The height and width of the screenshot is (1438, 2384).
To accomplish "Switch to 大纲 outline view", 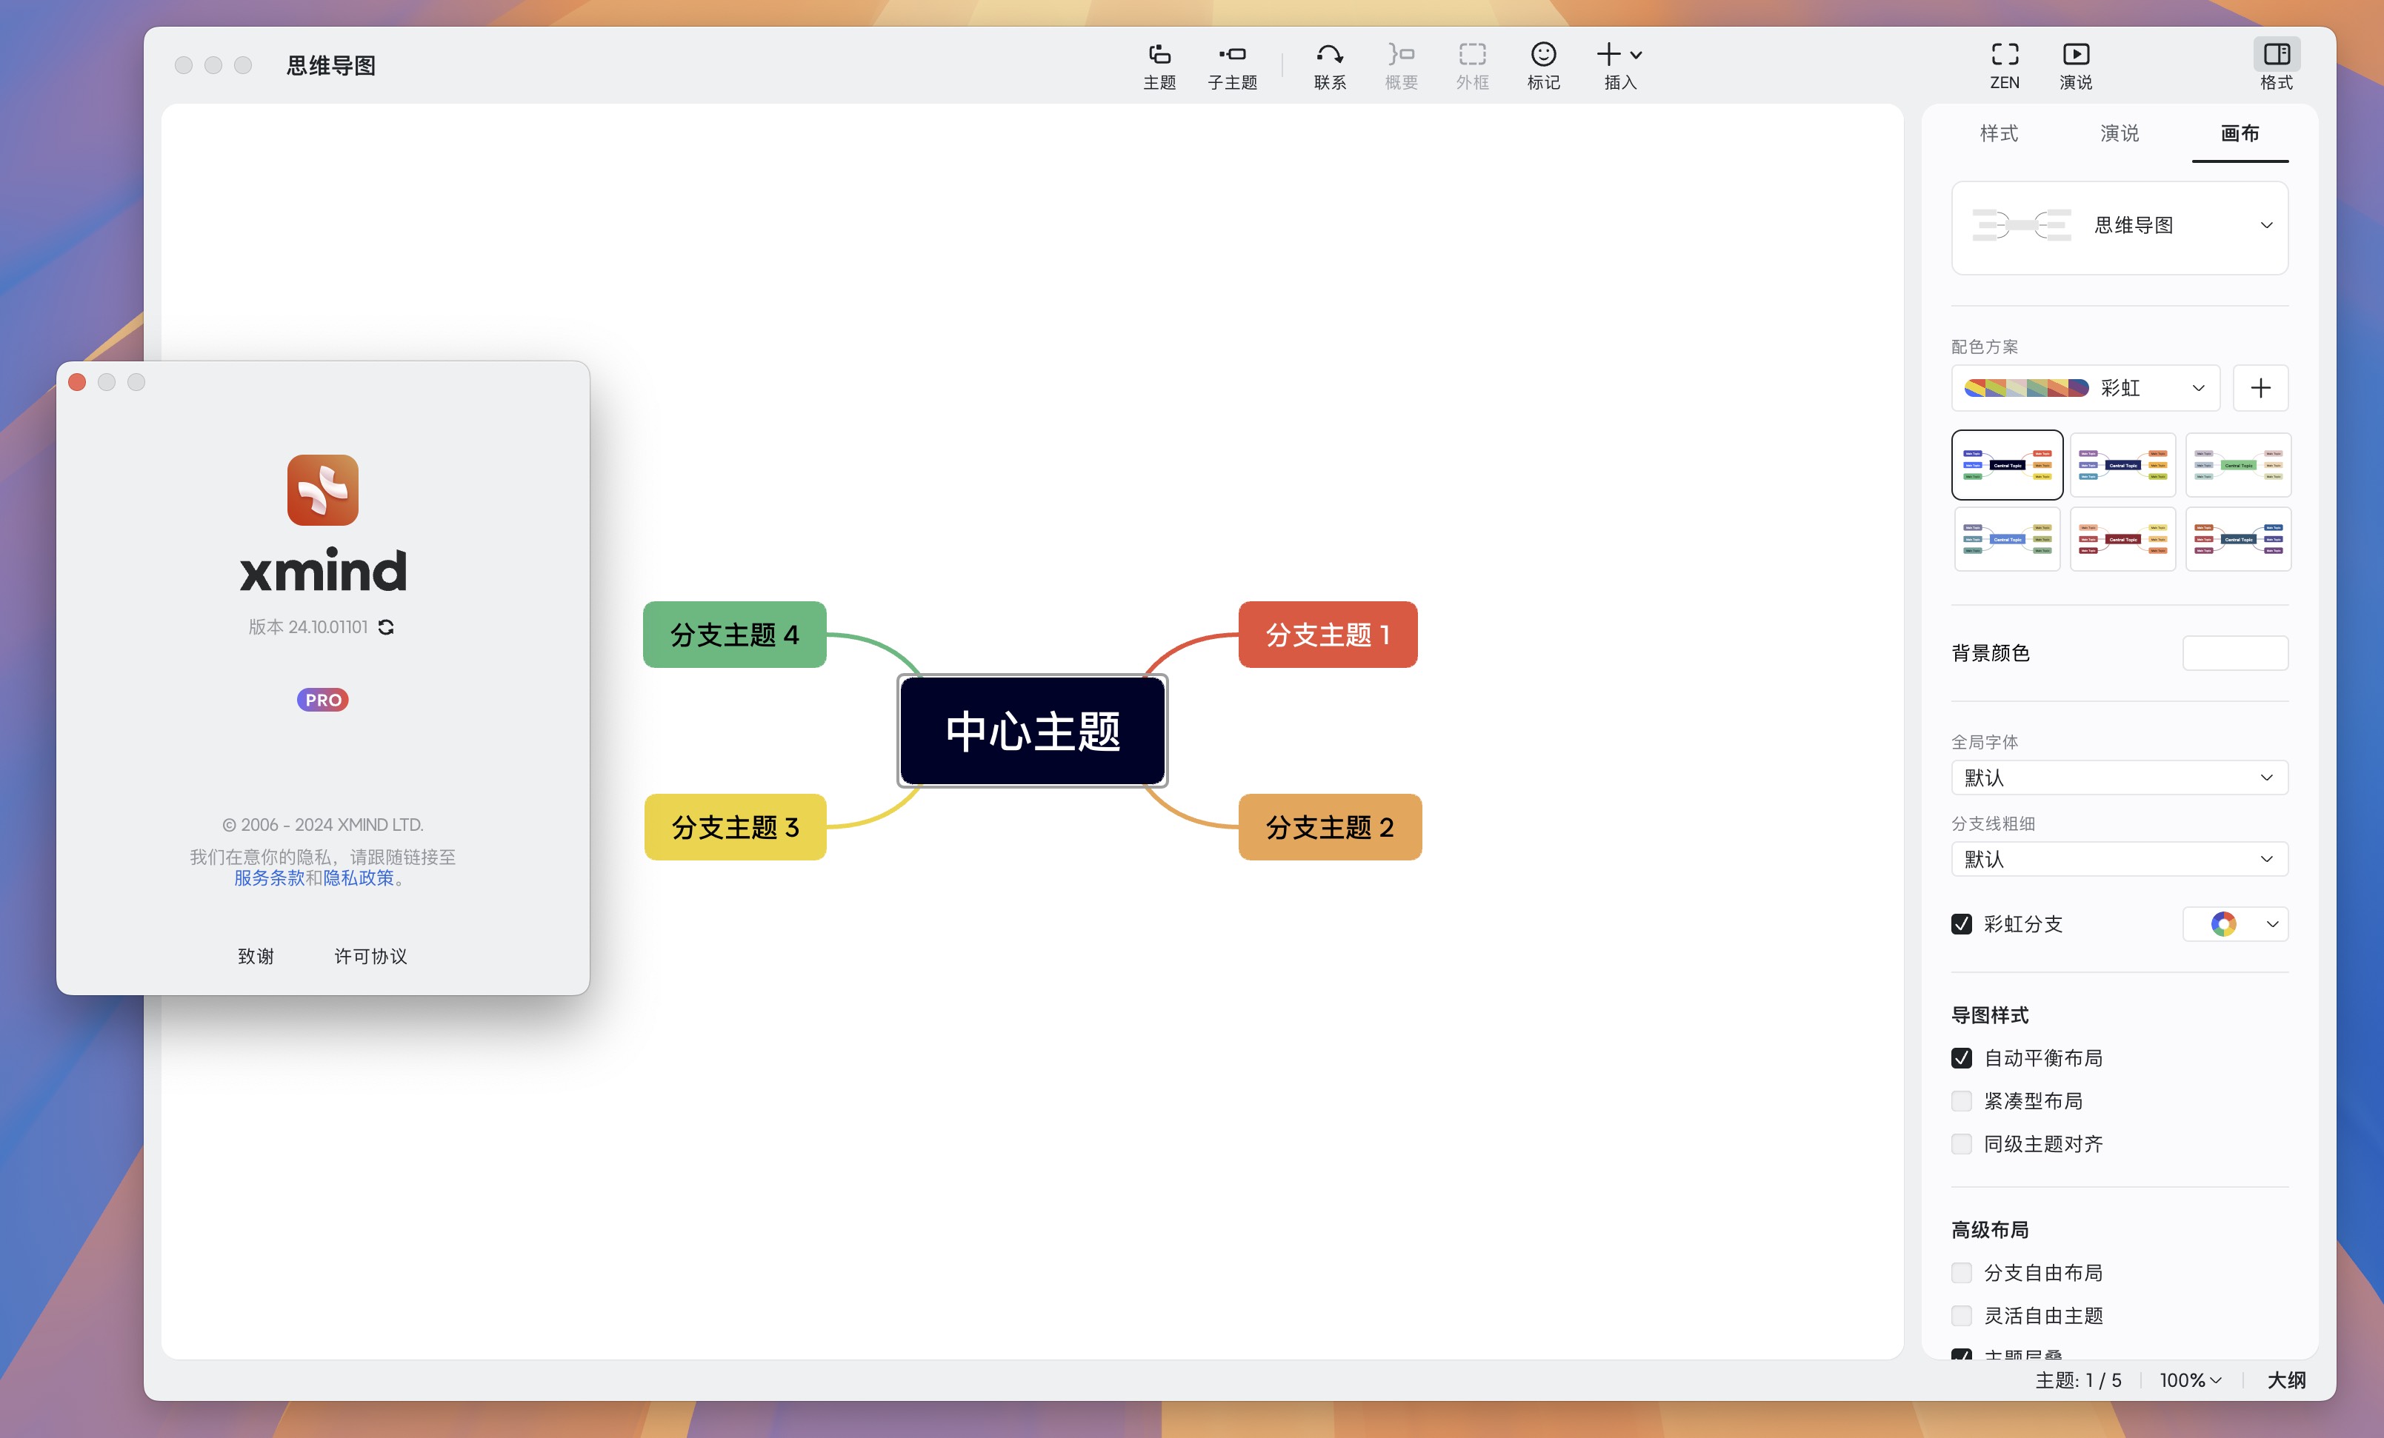I will click(x=2286, y=1381).
